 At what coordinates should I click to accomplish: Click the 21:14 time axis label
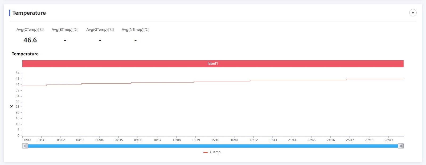tap(292, 140)
